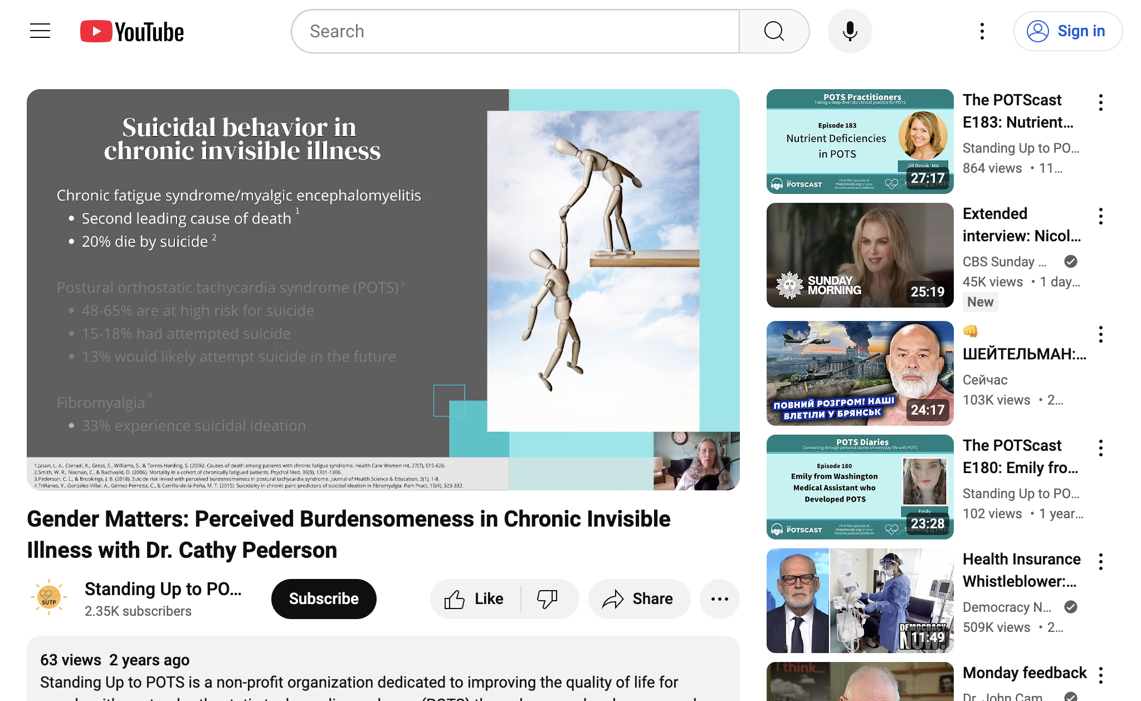Open options for The POTScast E180 video

(x=1101, y=448)
